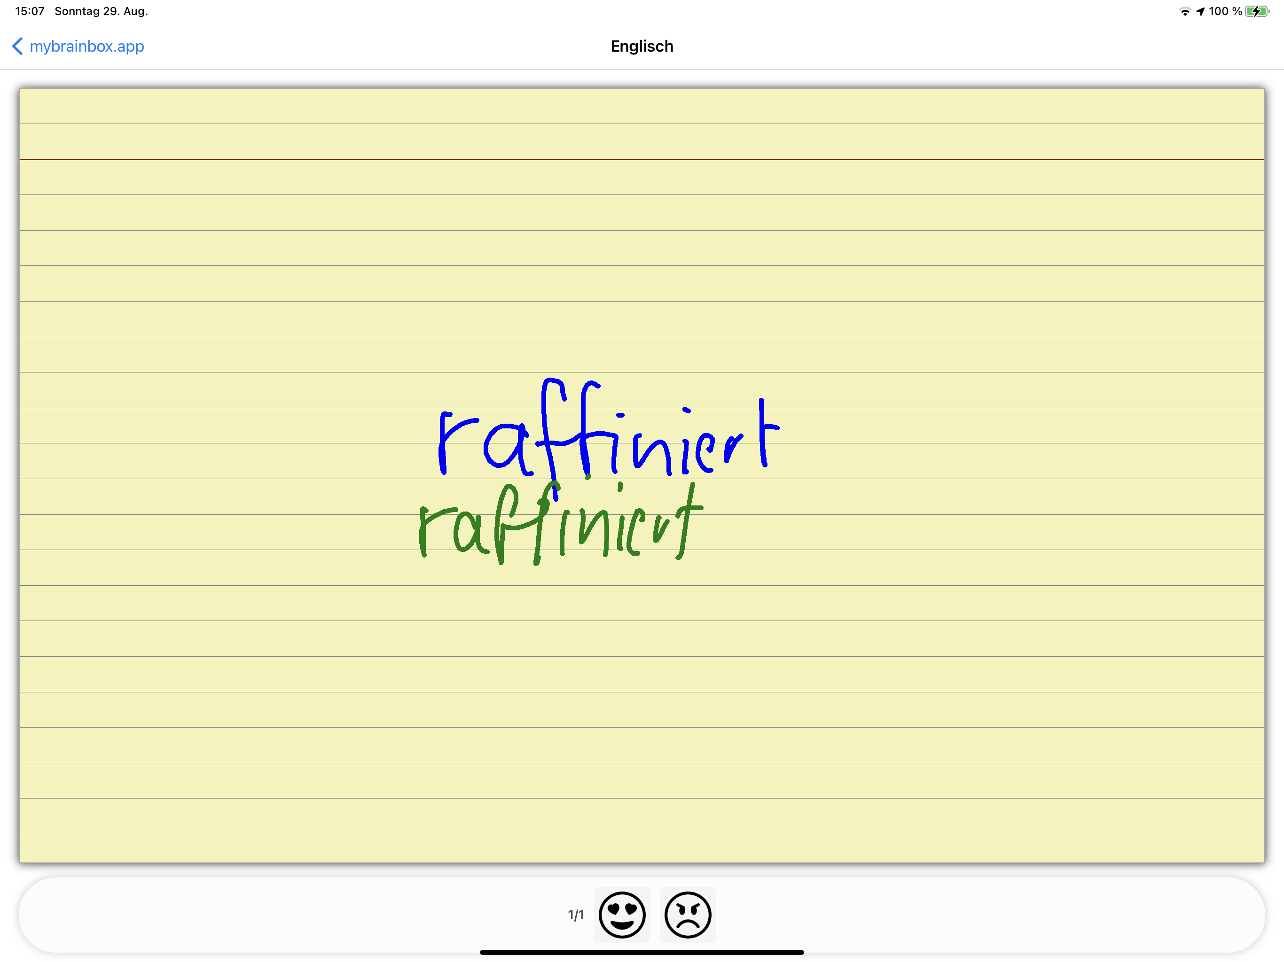Tap the 1/1 card counter
1284x962 pixels.
575,915
